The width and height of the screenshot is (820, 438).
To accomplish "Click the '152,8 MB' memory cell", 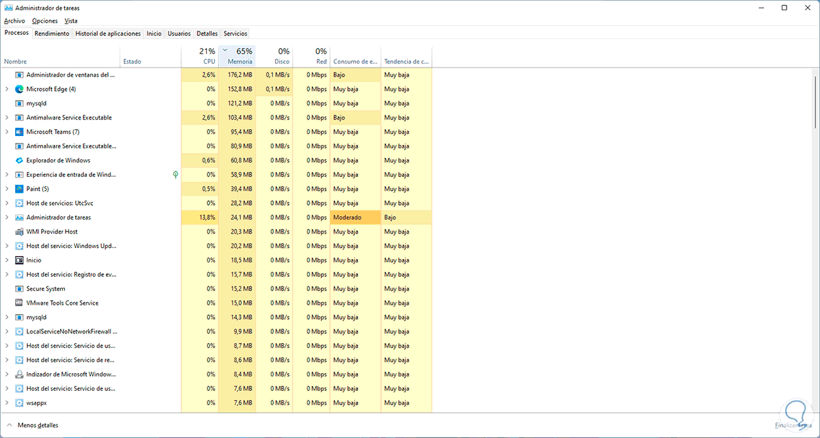I will (x=237, y=89).
